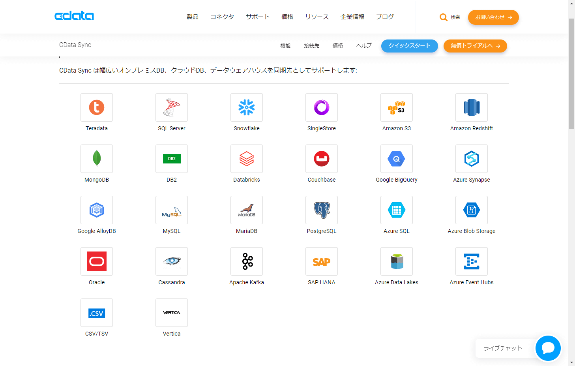Image resolution: width=575 pixels, height=366 pixels.
Task: Open the Couchbase icon
Action: pyautogui.click(x=322, y=159)
